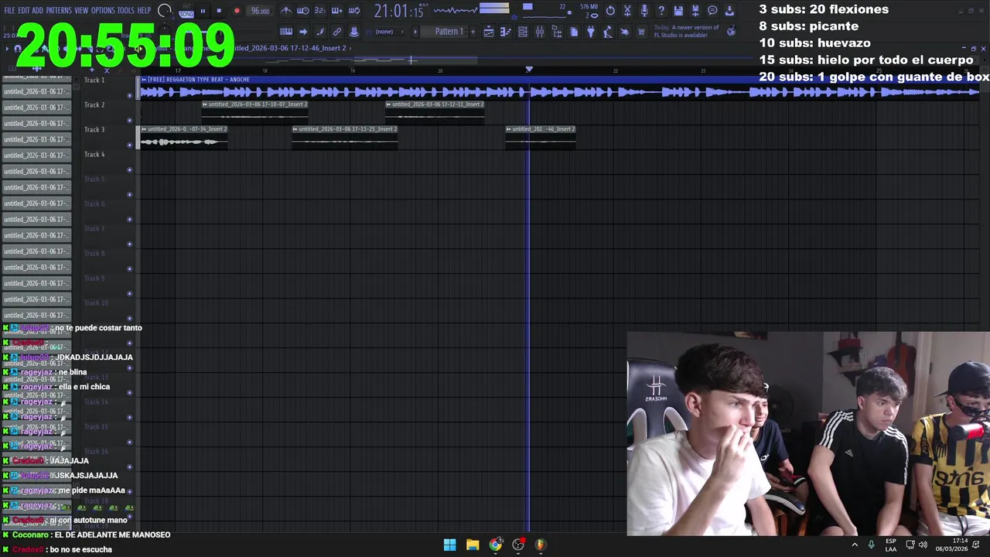This screenshot has height=557, width=990.
Task: Open the pattern menu arrow before Pattern 1
Action: (415, 32)
